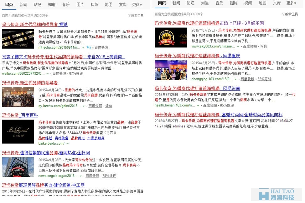305x203 pixels.
Task: Open the 发表了博文 weibo result title
Action: [x=64, y=57]
